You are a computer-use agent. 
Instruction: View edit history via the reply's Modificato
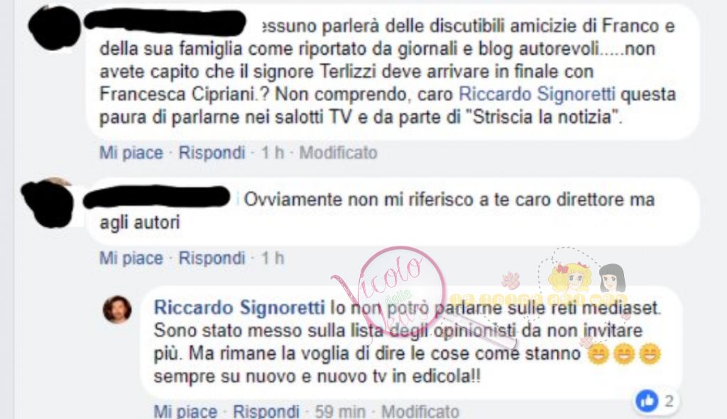pyautogui.click(x=420, y=411)
